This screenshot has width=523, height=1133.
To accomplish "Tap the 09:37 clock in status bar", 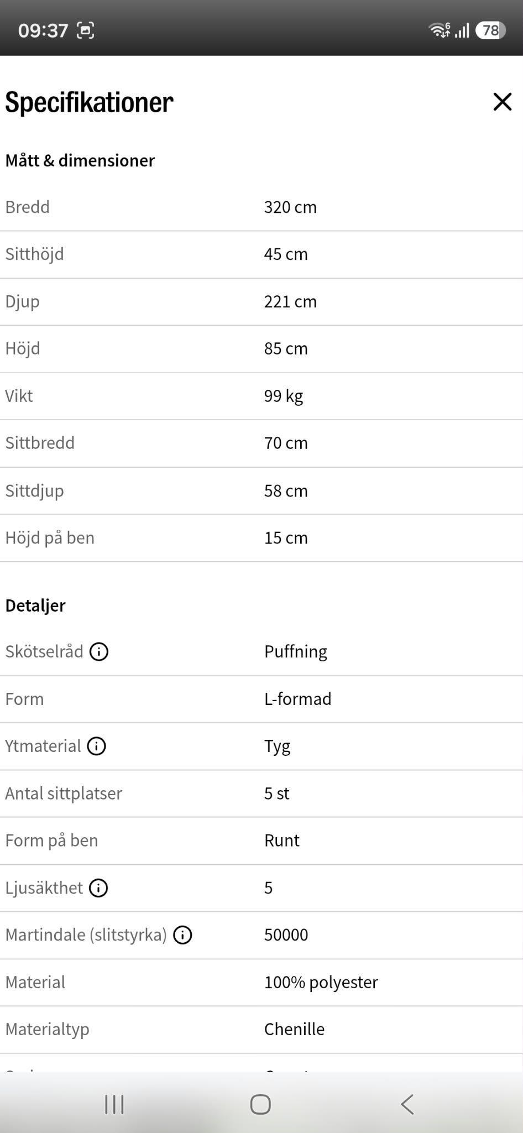I will [43, 30].
